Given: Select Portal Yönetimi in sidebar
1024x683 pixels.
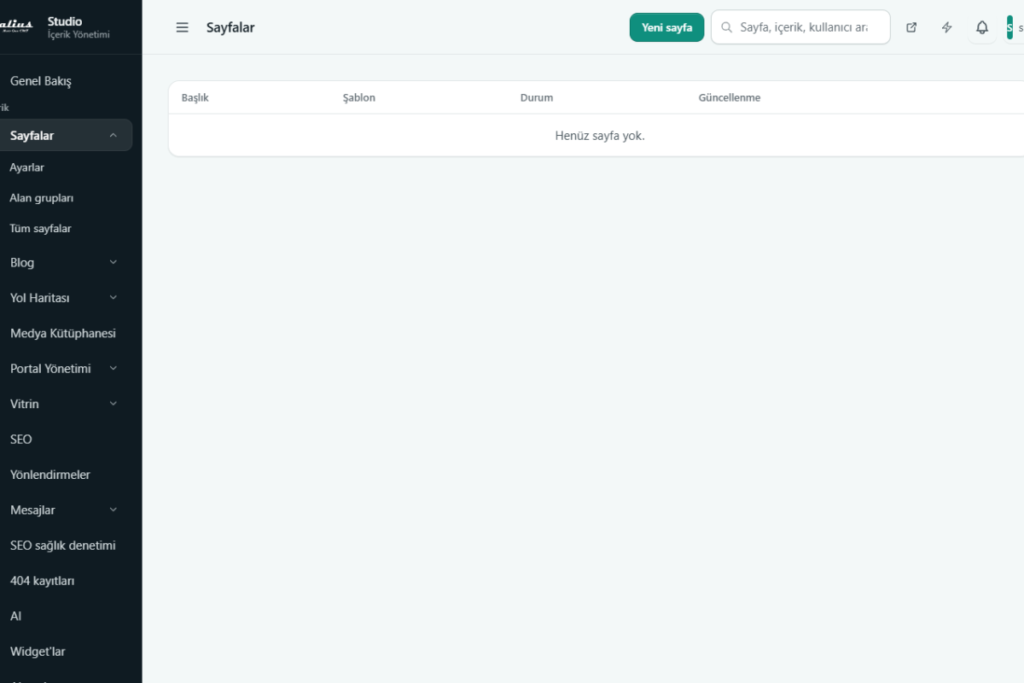Looking at the screenshot, I should point(50,369).
